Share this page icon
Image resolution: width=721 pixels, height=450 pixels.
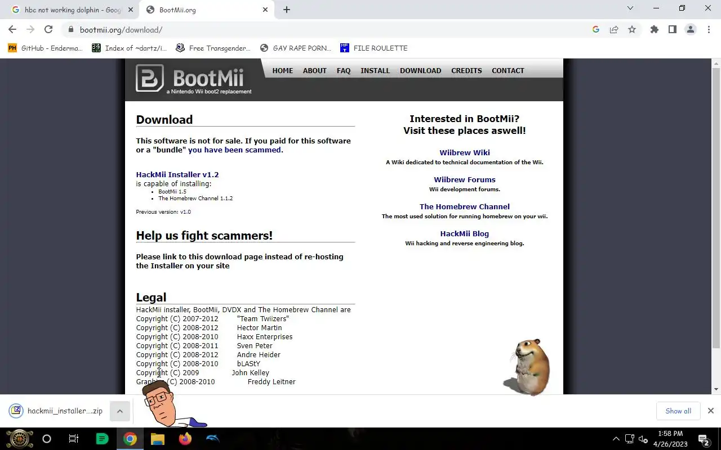tap(614, 29)
